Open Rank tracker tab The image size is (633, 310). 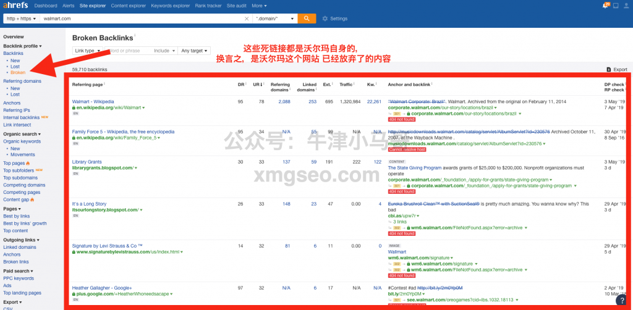[208, 6]
